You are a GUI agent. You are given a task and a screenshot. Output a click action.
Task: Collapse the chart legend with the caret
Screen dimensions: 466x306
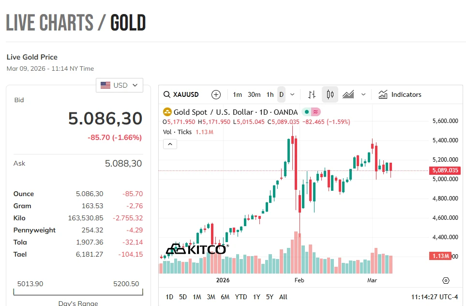point(170,144)
